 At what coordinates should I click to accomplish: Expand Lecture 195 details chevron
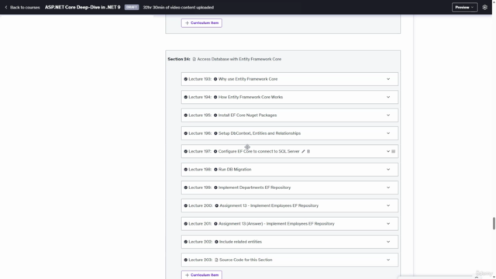point(388,115)
